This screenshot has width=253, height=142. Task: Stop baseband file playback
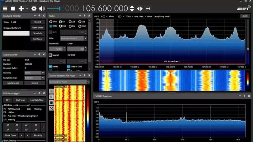coord(51,103)
